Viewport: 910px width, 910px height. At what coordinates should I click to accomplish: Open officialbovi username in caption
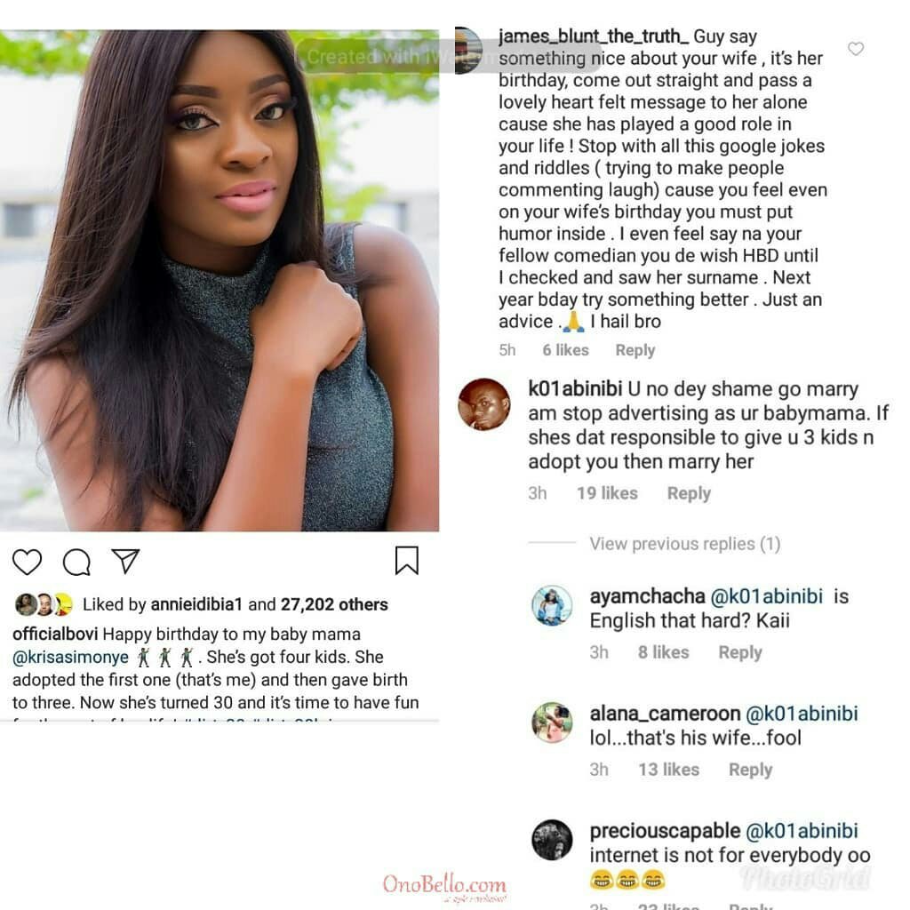55,634
